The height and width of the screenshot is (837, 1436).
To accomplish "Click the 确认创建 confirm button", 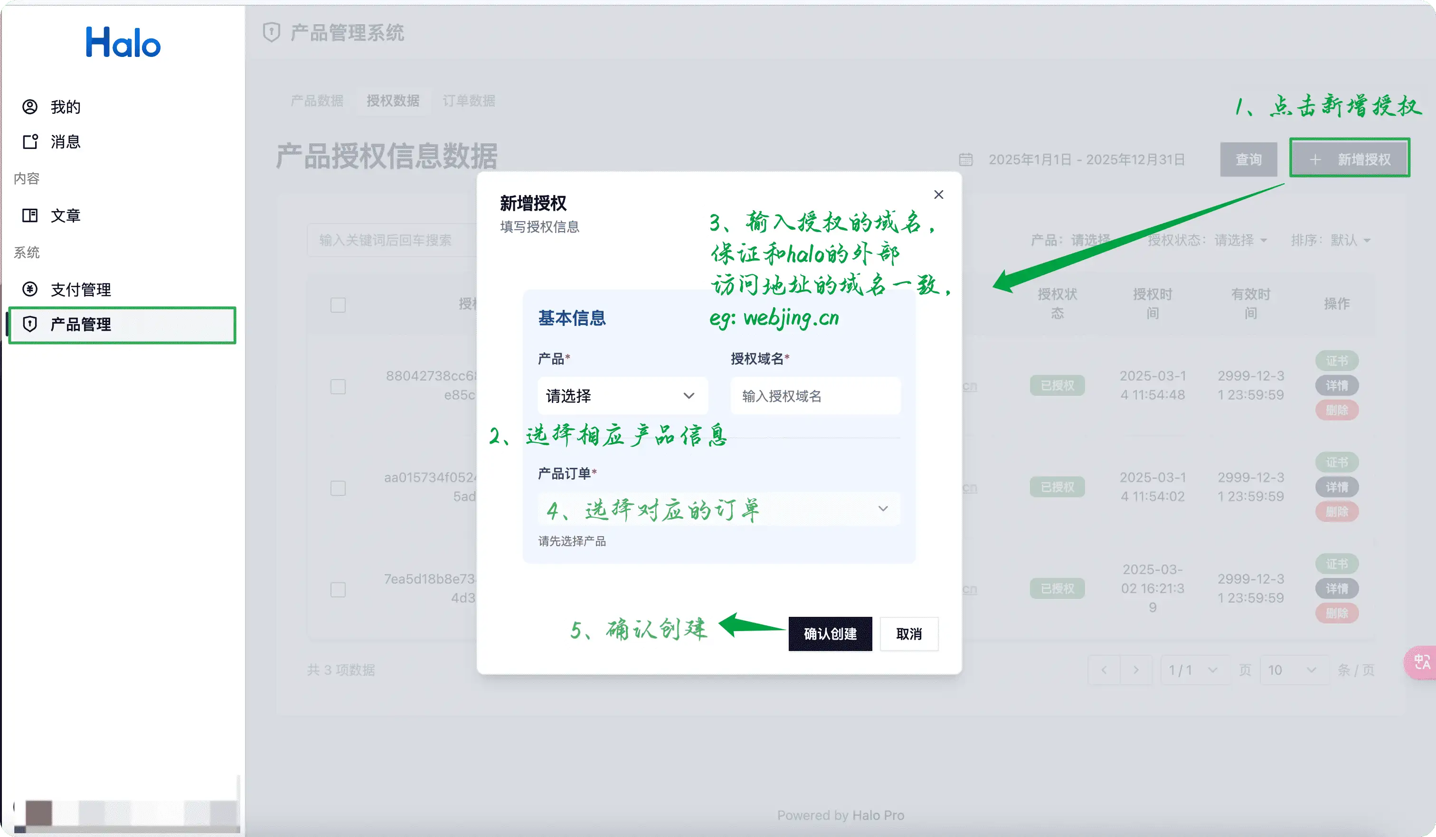I will (830, 634).
